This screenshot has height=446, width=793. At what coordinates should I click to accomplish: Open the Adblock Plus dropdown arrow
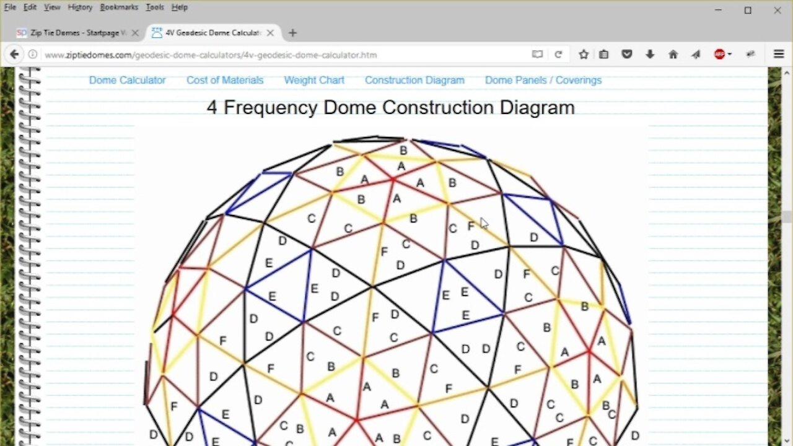pyautogui.click(x=730, y=55)
